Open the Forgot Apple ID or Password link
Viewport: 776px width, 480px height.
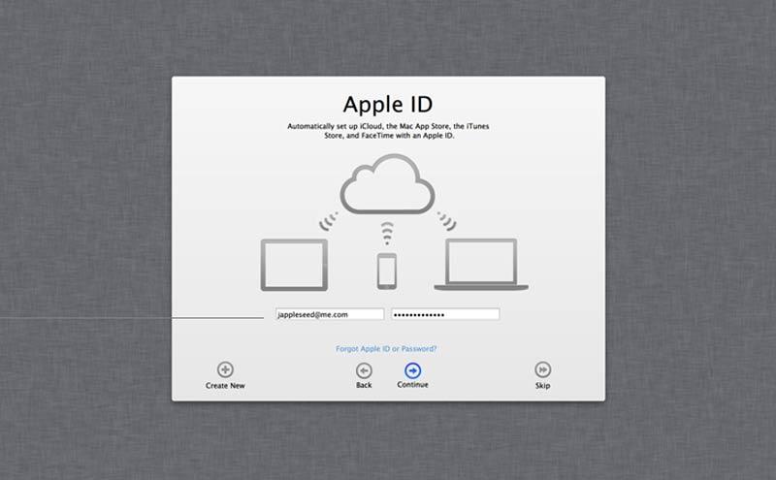pos(387,348)
